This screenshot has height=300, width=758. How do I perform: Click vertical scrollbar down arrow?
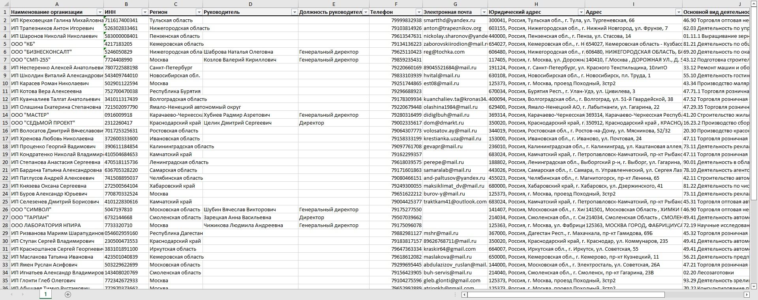tap(754, 286)
